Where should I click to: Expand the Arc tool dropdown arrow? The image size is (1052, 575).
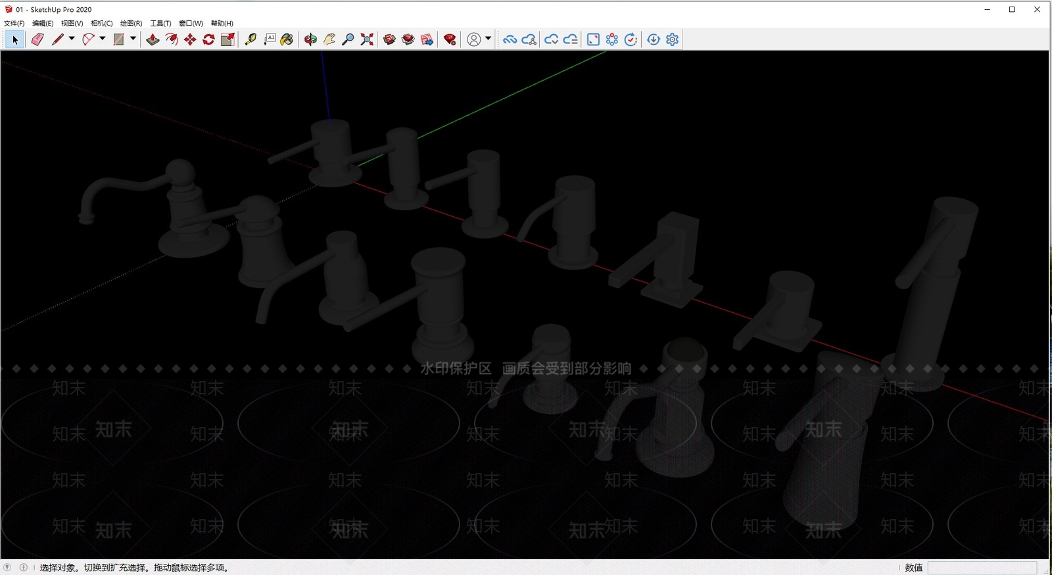(103, 39)
